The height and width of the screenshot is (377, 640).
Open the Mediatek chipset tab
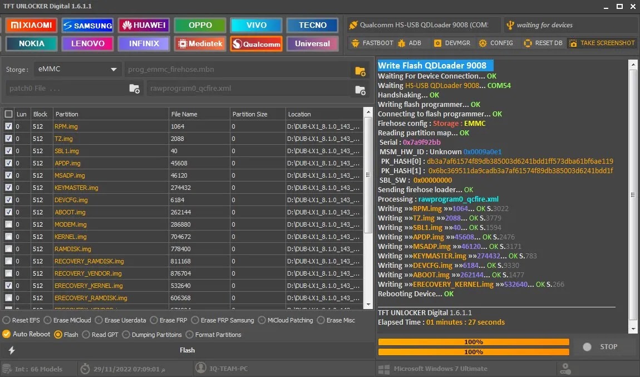tap(200, 43)
